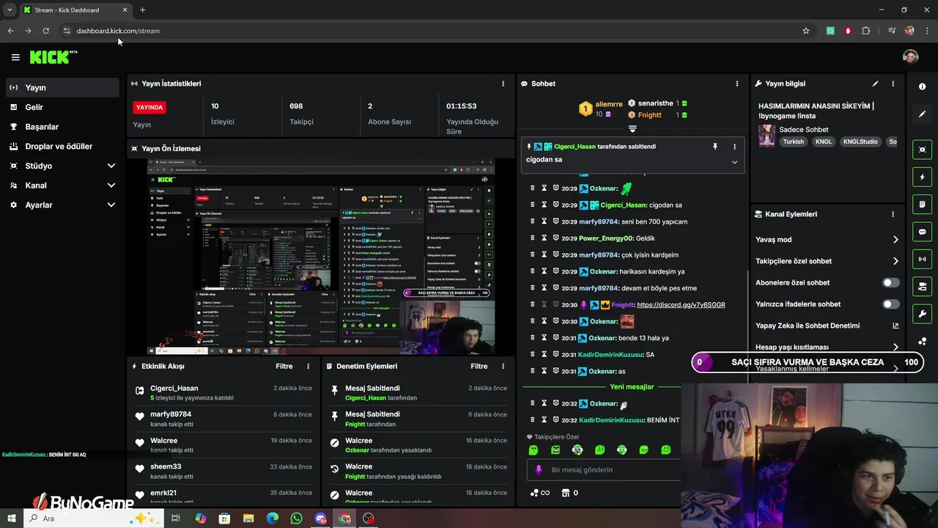
Task: Toggle the chat bubble icon in right rail
Action: pos(923,232)
